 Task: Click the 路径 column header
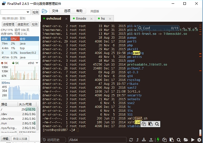point(9,104)
